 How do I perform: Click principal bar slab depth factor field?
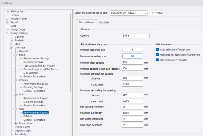point(132,84)
